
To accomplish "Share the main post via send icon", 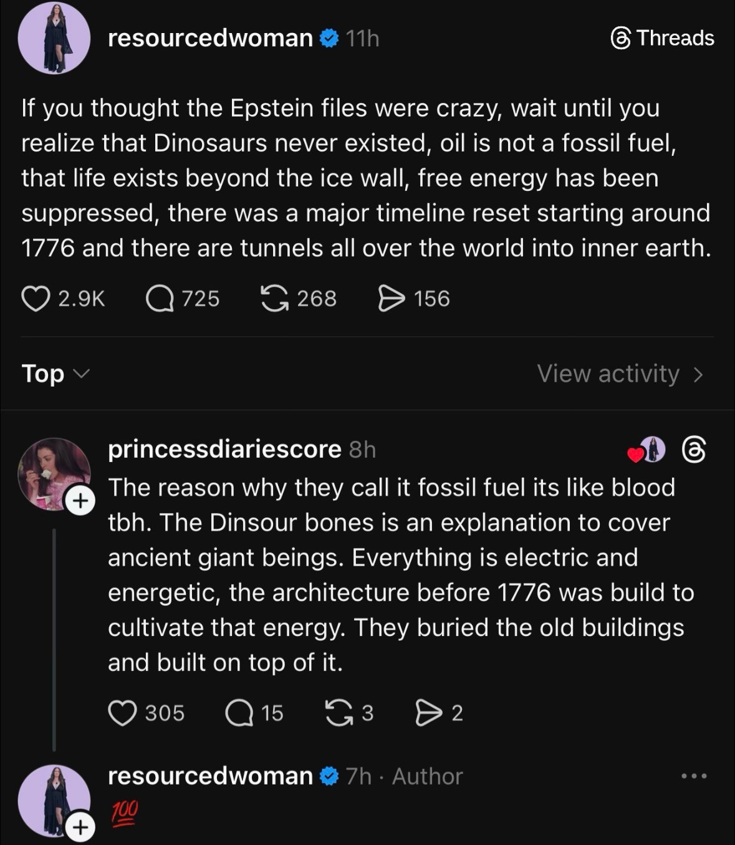I will point(392,298).
